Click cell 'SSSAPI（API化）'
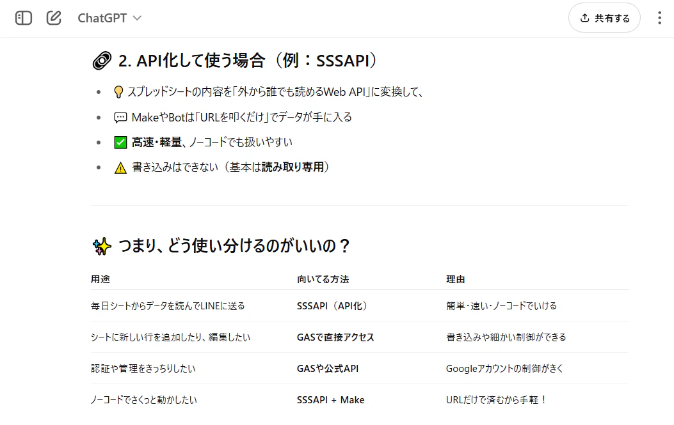 (332, 305)
